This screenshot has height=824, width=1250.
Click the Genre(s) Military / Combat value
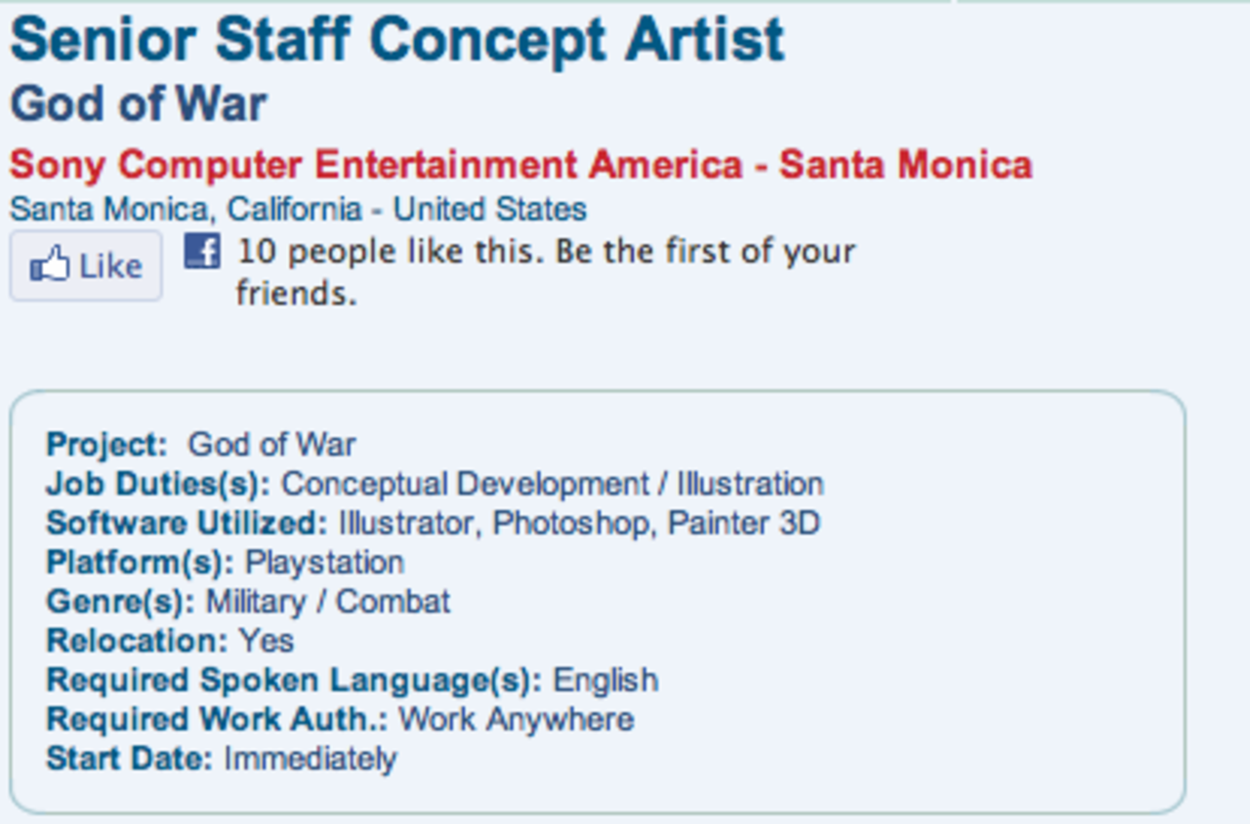click(x=328, y=601)
